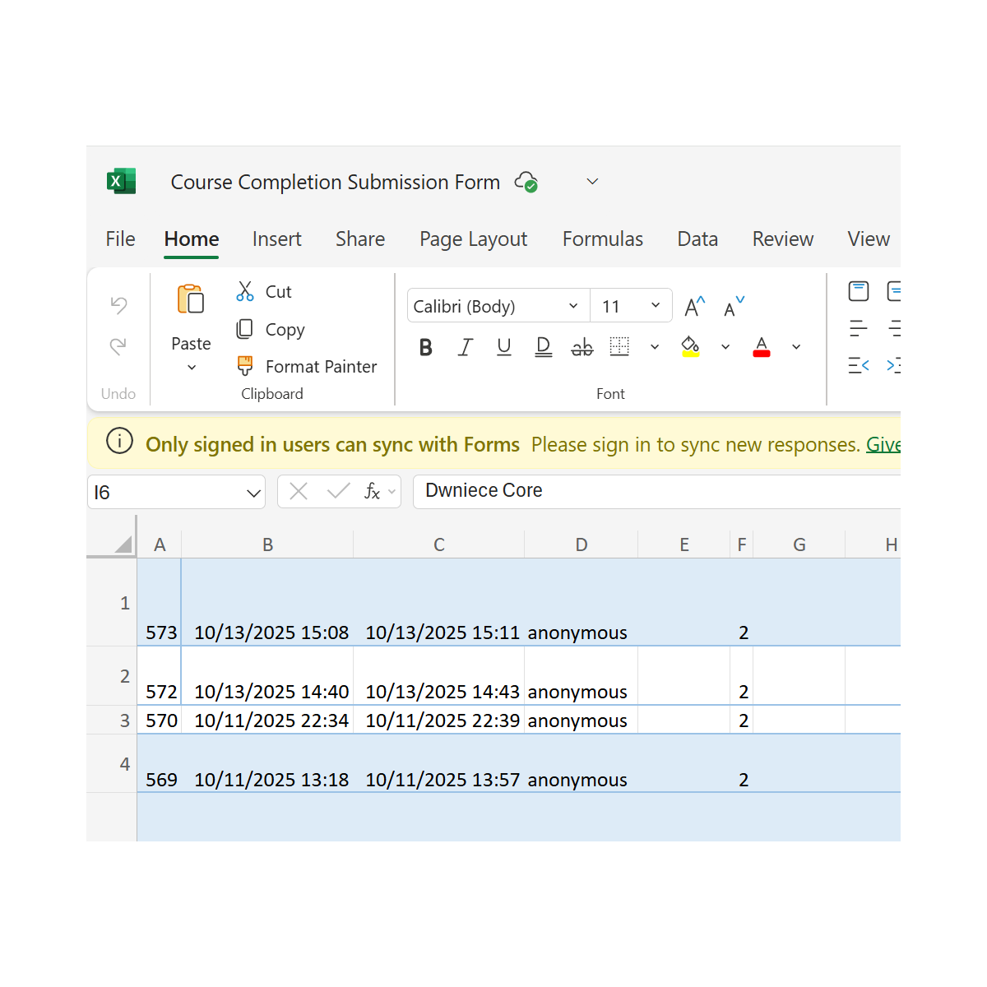Apply the yellow fill color
This screenshot has width=987, height=987.
click(691, 347)
